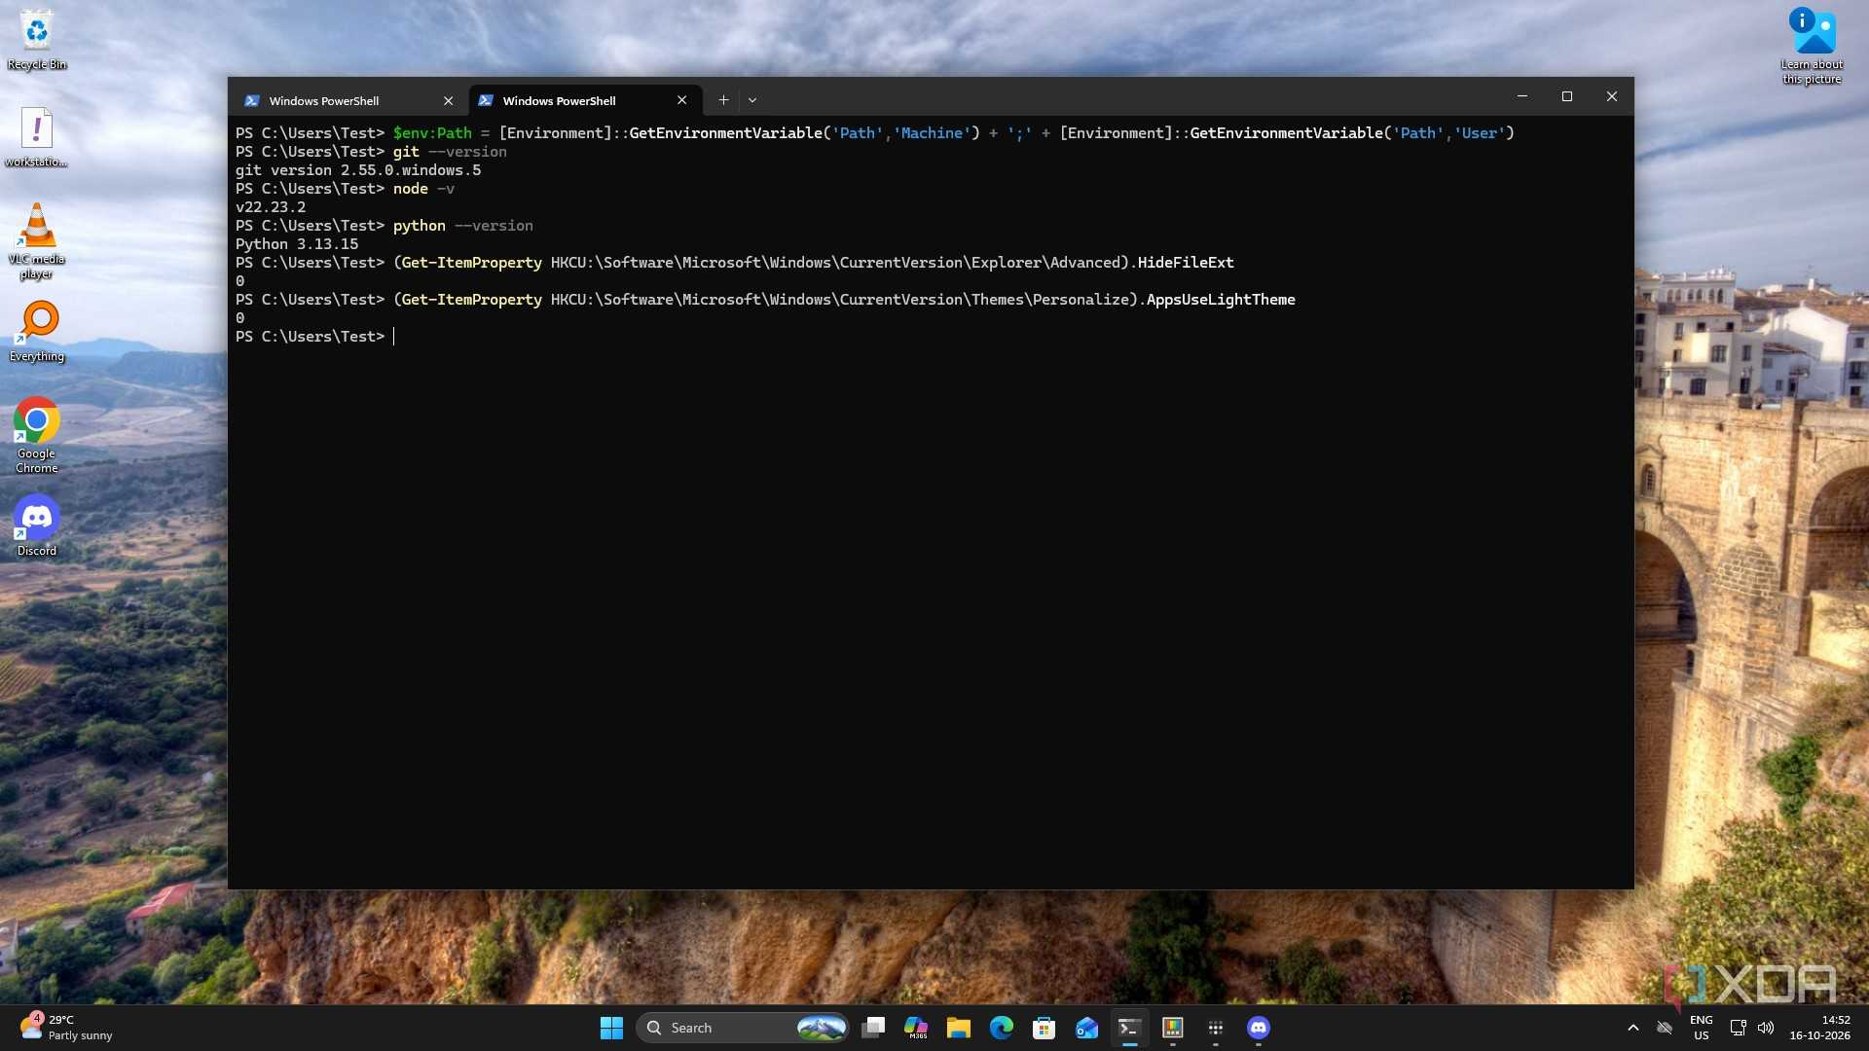Open volume control in system tray

[x=1766, y=1028]
